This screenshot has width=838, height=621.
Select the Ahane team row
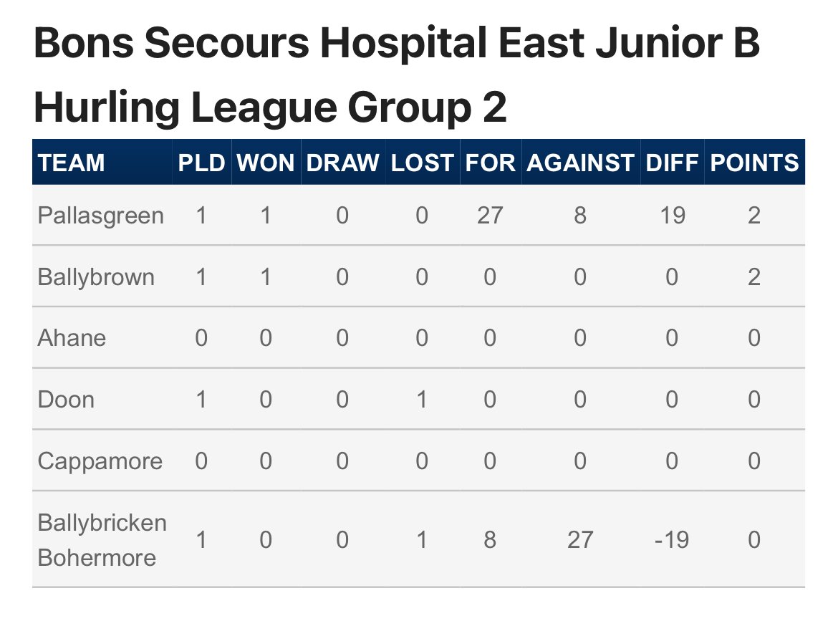coord(418,338)
